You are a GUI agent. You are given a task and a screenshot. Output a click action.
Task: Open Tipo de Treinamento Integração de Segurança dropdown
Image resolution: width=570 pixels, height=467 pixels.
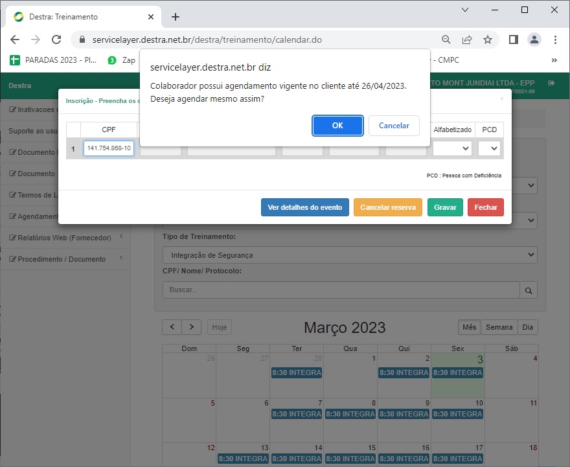350,255
